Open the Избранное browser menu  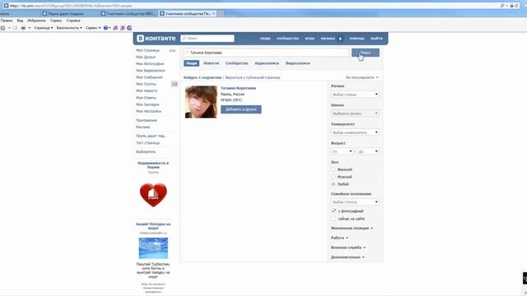coord(36,21)
